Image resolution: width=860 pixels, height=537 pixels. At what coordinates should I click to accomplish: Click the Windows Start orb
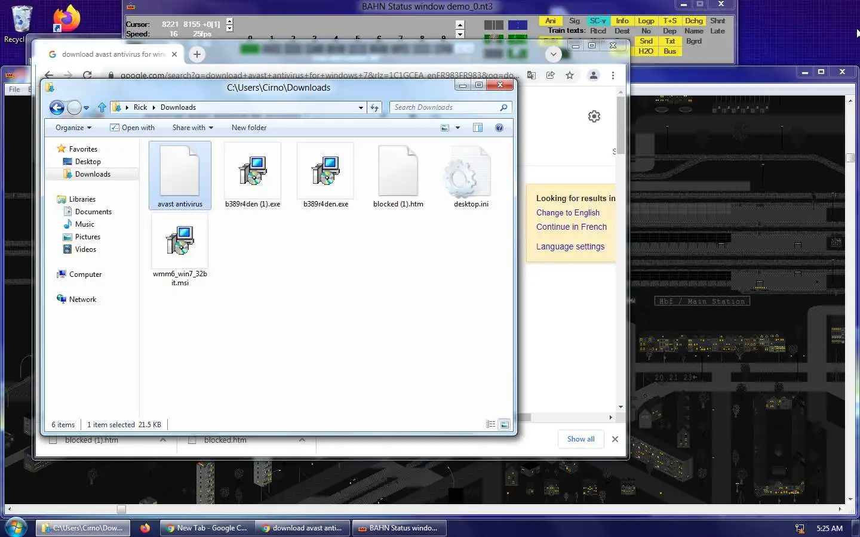[x=16, y=527]
